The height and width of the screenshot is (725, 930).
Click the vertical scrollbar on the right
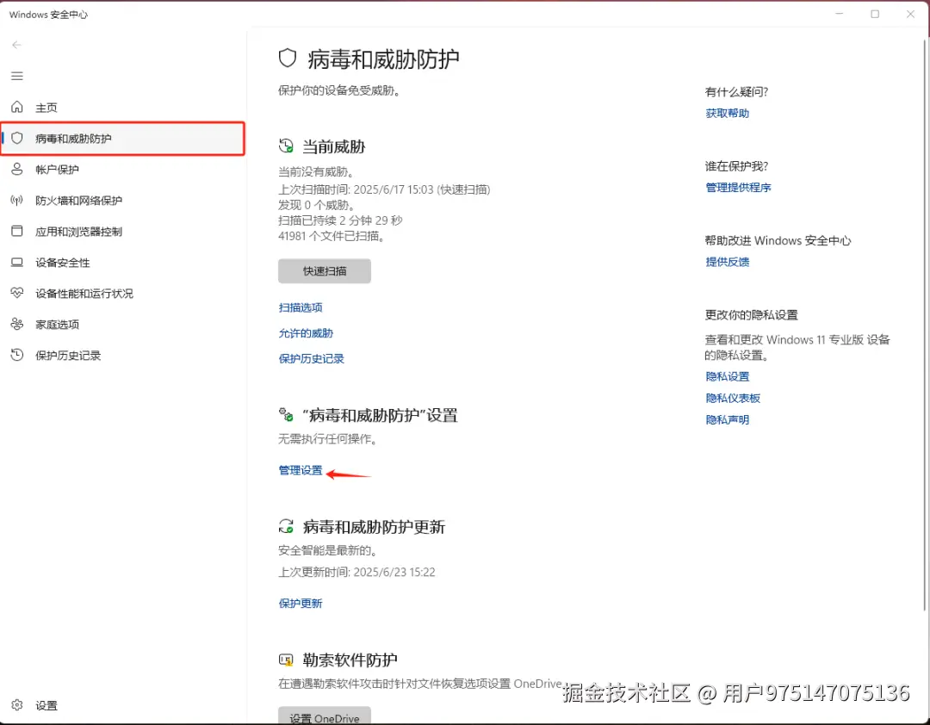(925, 324)
